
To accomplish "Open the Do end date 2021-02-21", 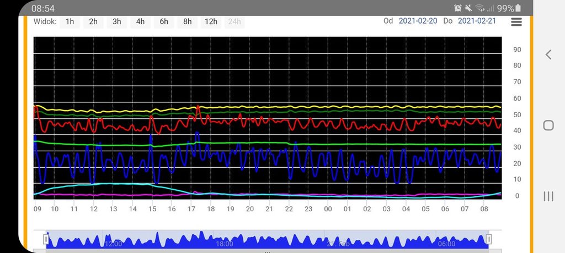I will click(478, 21).
